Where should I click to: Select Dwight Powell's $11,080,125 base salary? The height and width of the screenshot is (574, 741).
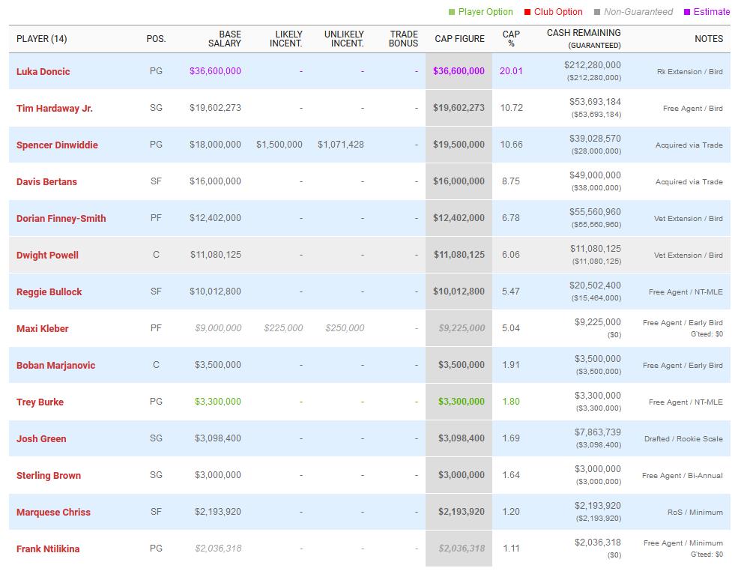tap(216, 255)
